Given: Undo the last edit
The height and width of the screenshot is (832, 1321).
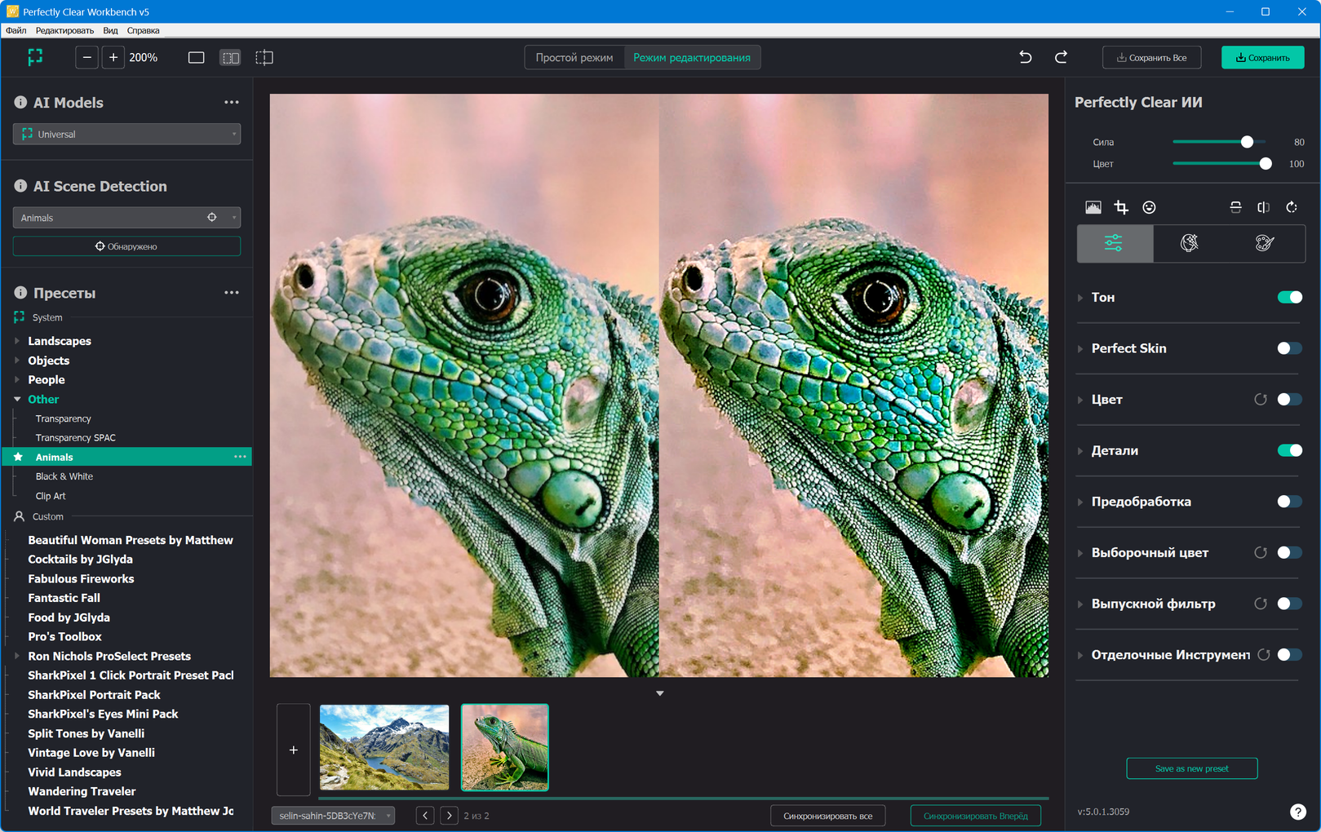Looking at the screenshot, I should point(1026,57).
